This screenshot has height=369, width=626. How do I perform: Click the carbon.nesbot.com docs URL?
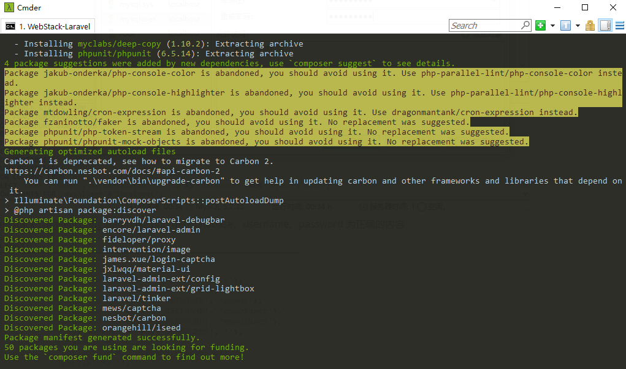tap(112, 171)
